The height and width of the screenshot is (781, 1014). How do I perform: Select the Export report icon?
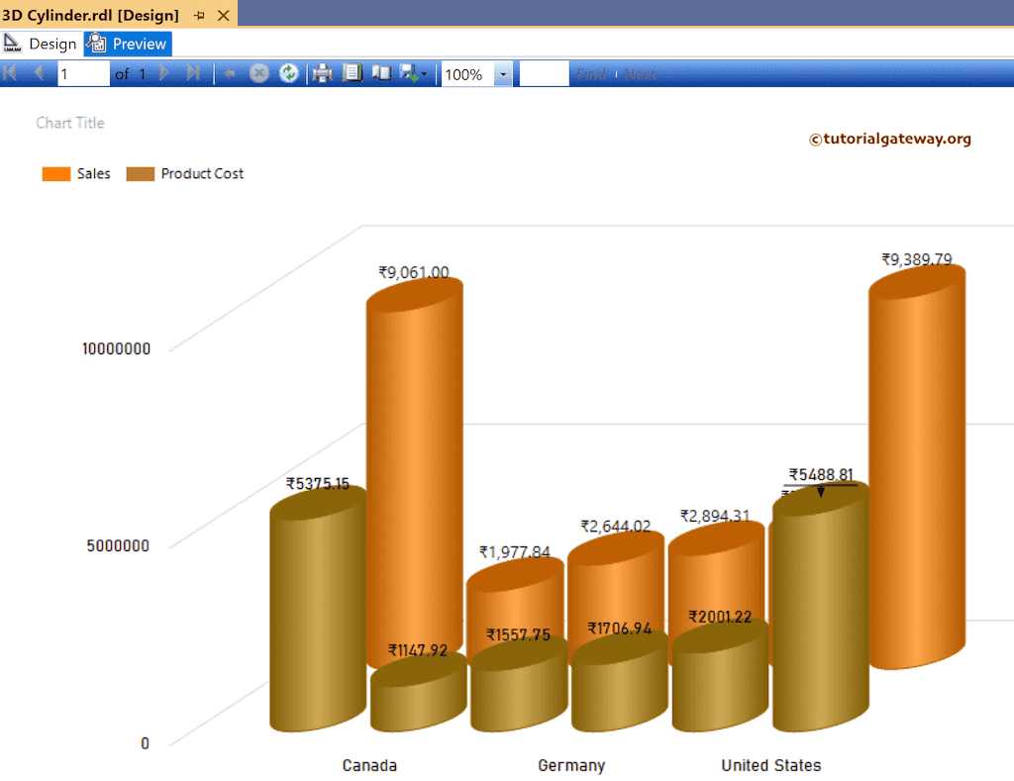408,73
